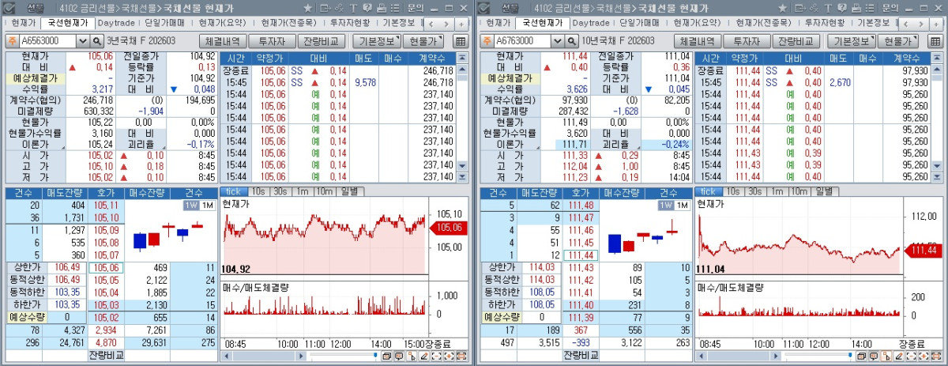Click the pencil draw tool under left chart

(424, 356)
